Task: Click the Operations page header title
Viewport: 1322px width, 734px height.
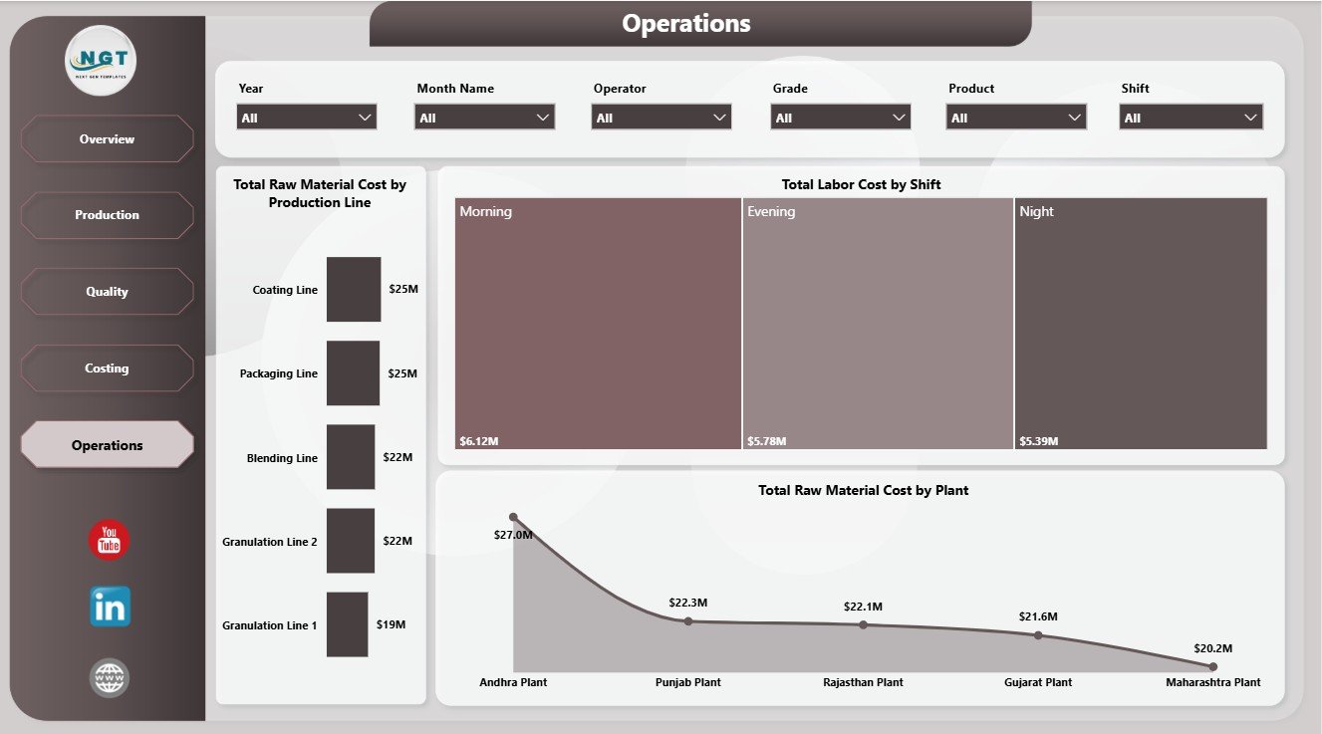Action: pyautogui.click(x=686, y=23)
